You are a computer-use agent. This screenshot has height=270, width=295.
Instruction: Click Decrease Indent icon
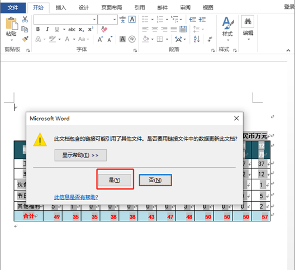pos(193,19)
